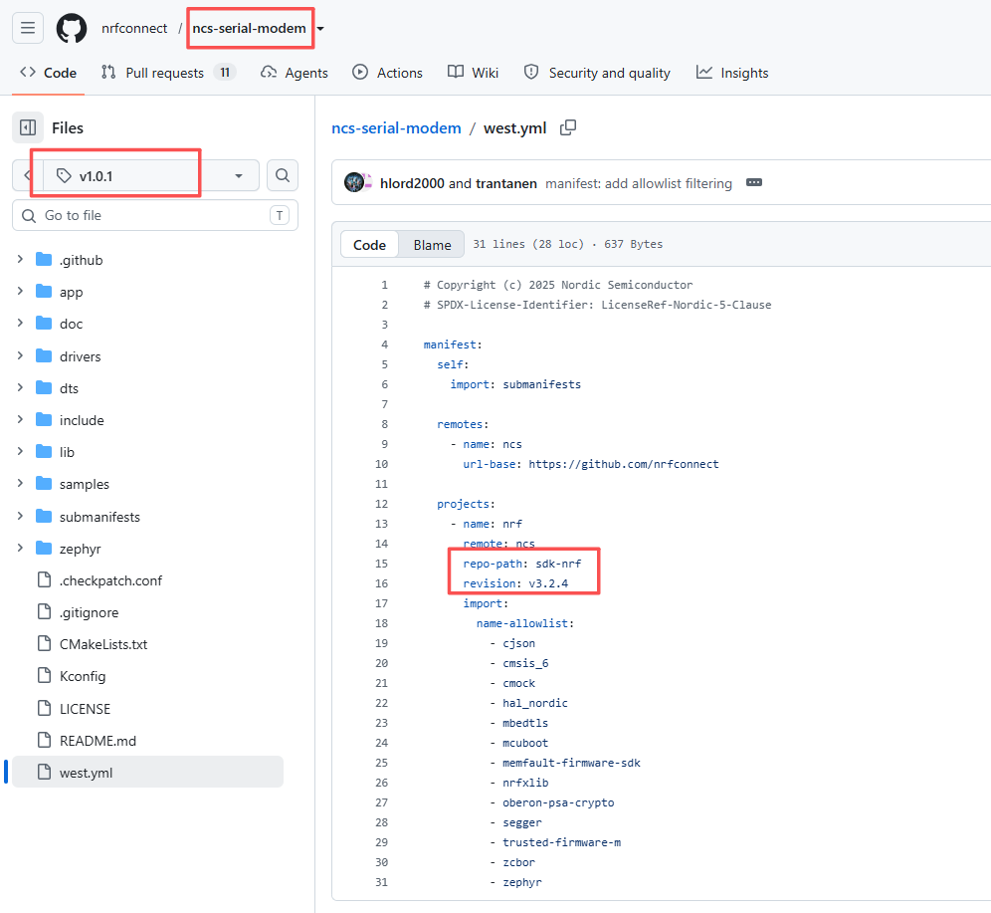The height and width of the screenshot is (913, 991).
Task: Open the Wiki tab
Action: (473, 73)
